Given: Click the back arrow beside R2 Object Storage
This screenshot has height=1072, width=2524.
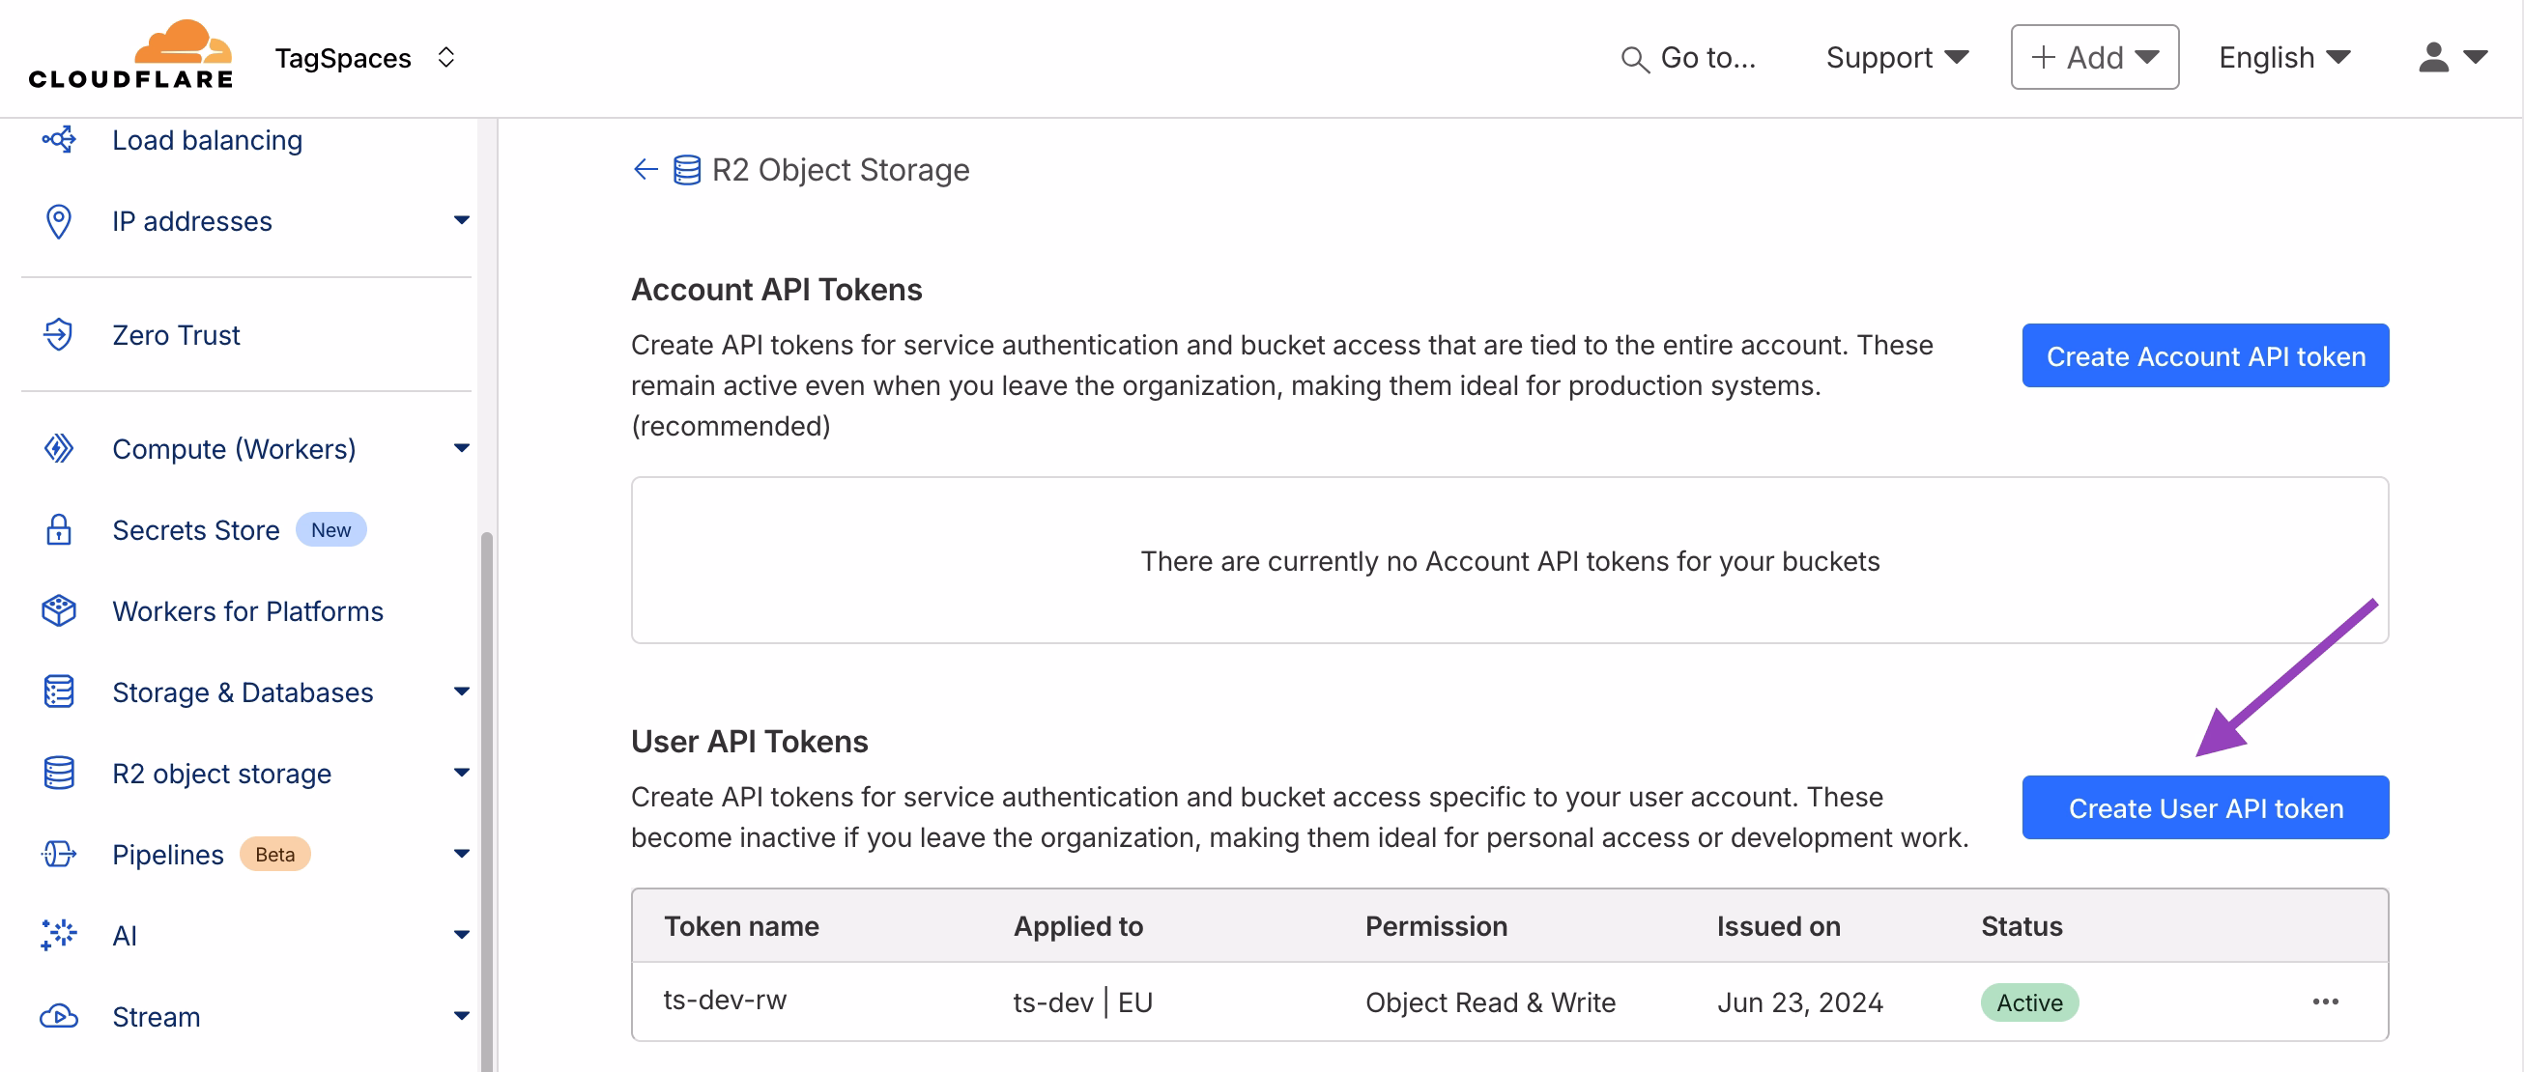Looking at the screenshot, I should (x=645, y=168).
